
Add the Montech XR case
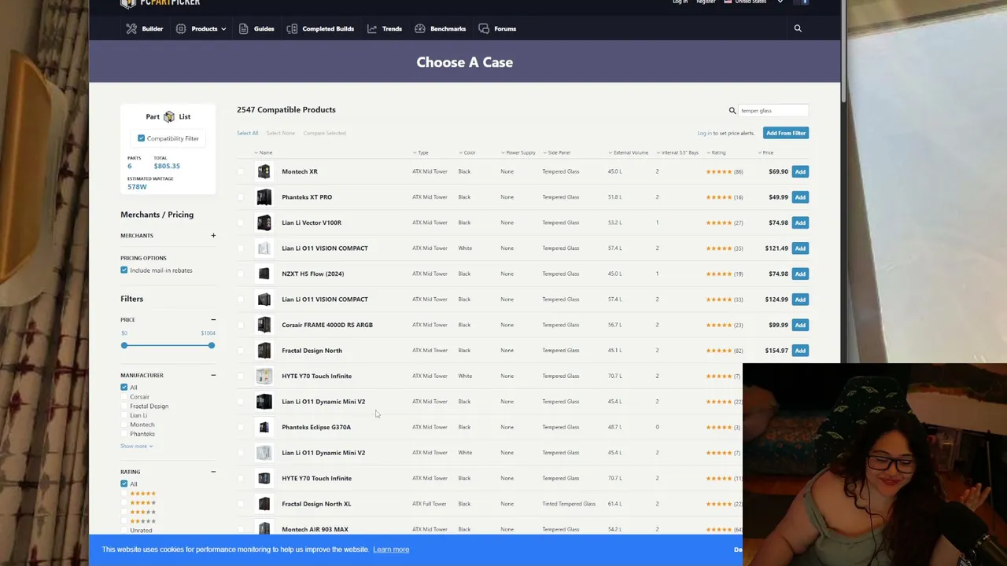[800, 171]
